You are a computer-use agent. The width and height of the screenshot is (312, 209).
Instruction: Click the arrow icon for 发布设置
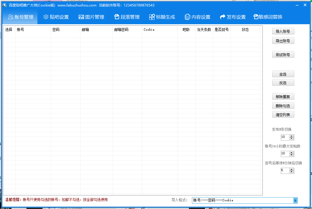point(222,17)
